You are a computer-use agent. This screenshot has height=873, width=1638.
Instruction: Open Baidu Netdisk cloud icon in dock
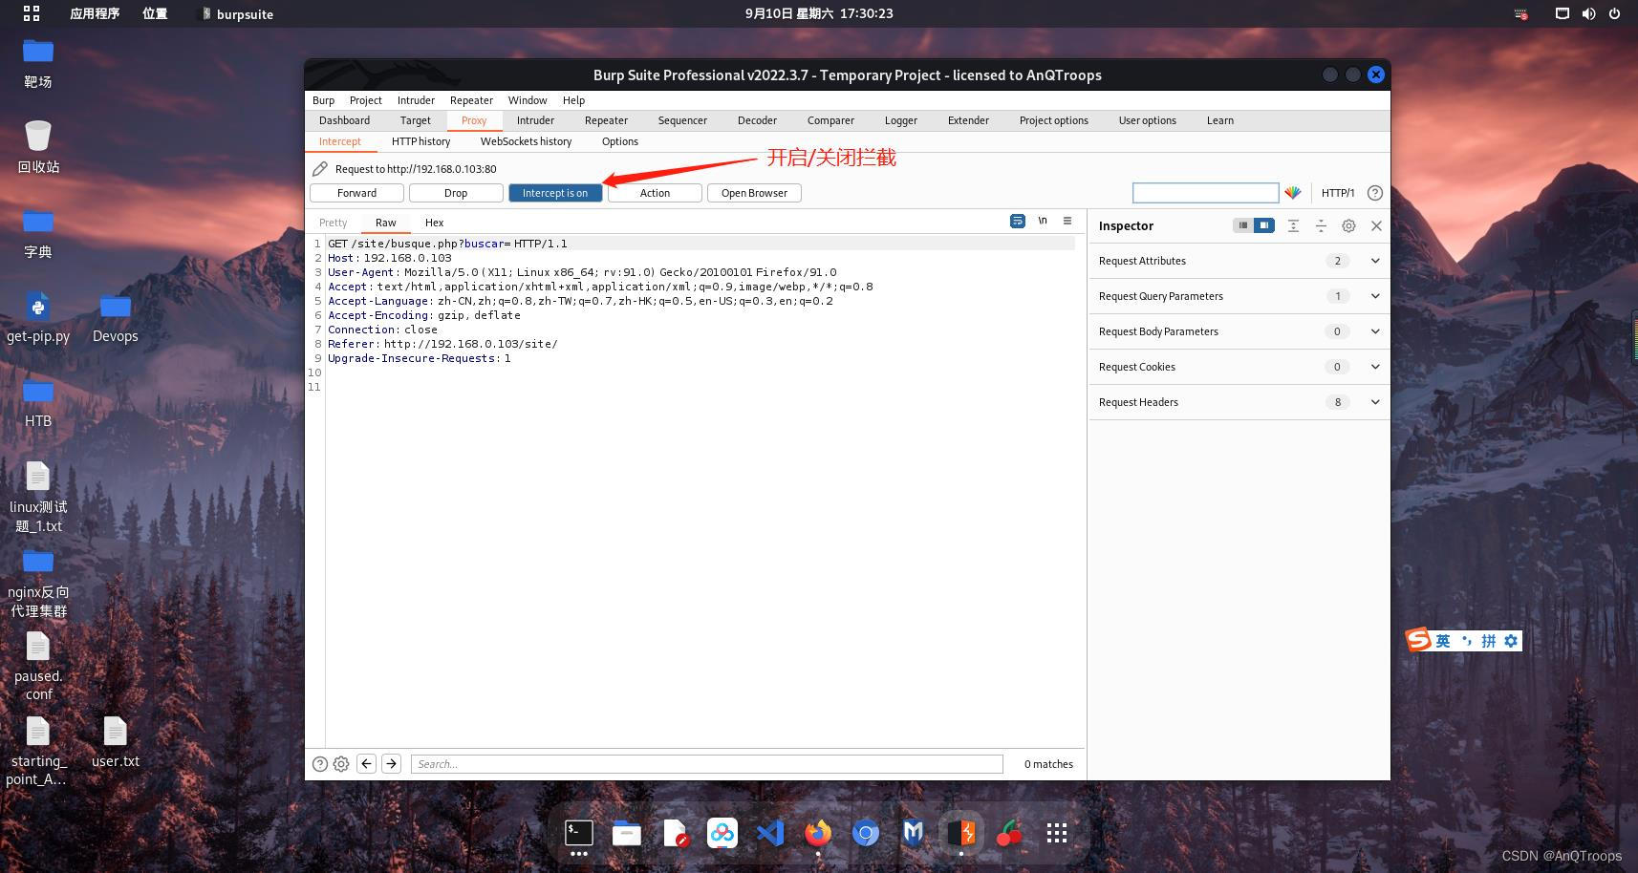tap(722, 834)
